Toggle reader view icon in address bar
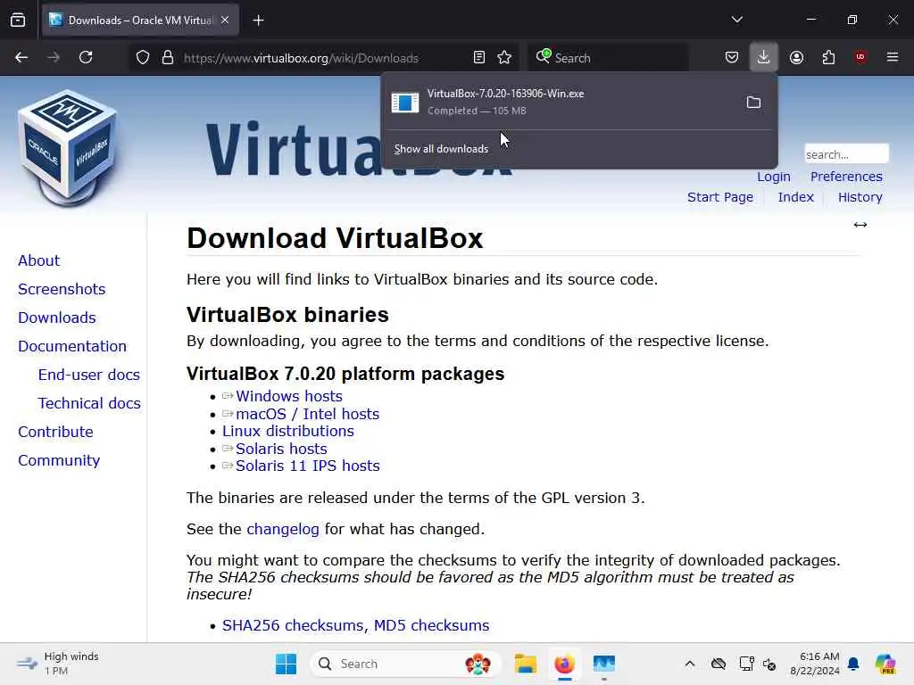 click(x=478, y=58)
